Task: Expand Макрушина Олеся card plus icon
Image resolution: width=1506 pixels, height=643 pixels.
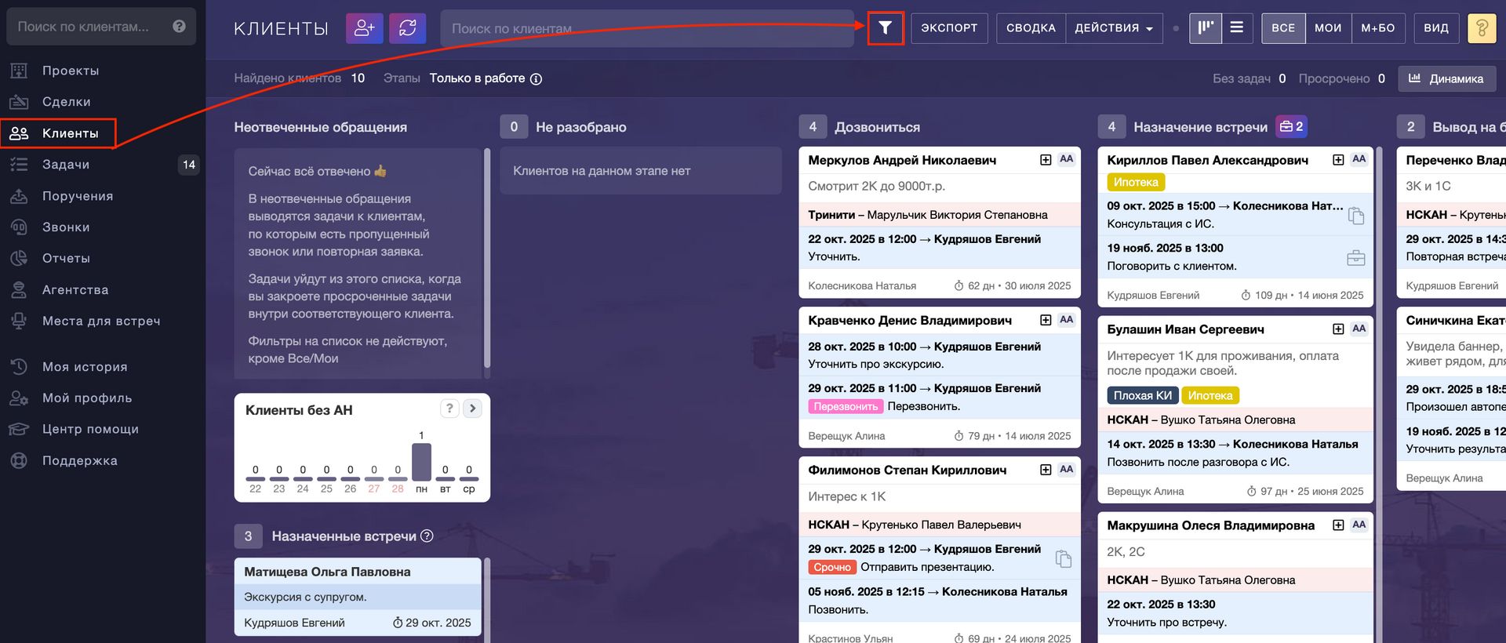Action: (1338, 525)
